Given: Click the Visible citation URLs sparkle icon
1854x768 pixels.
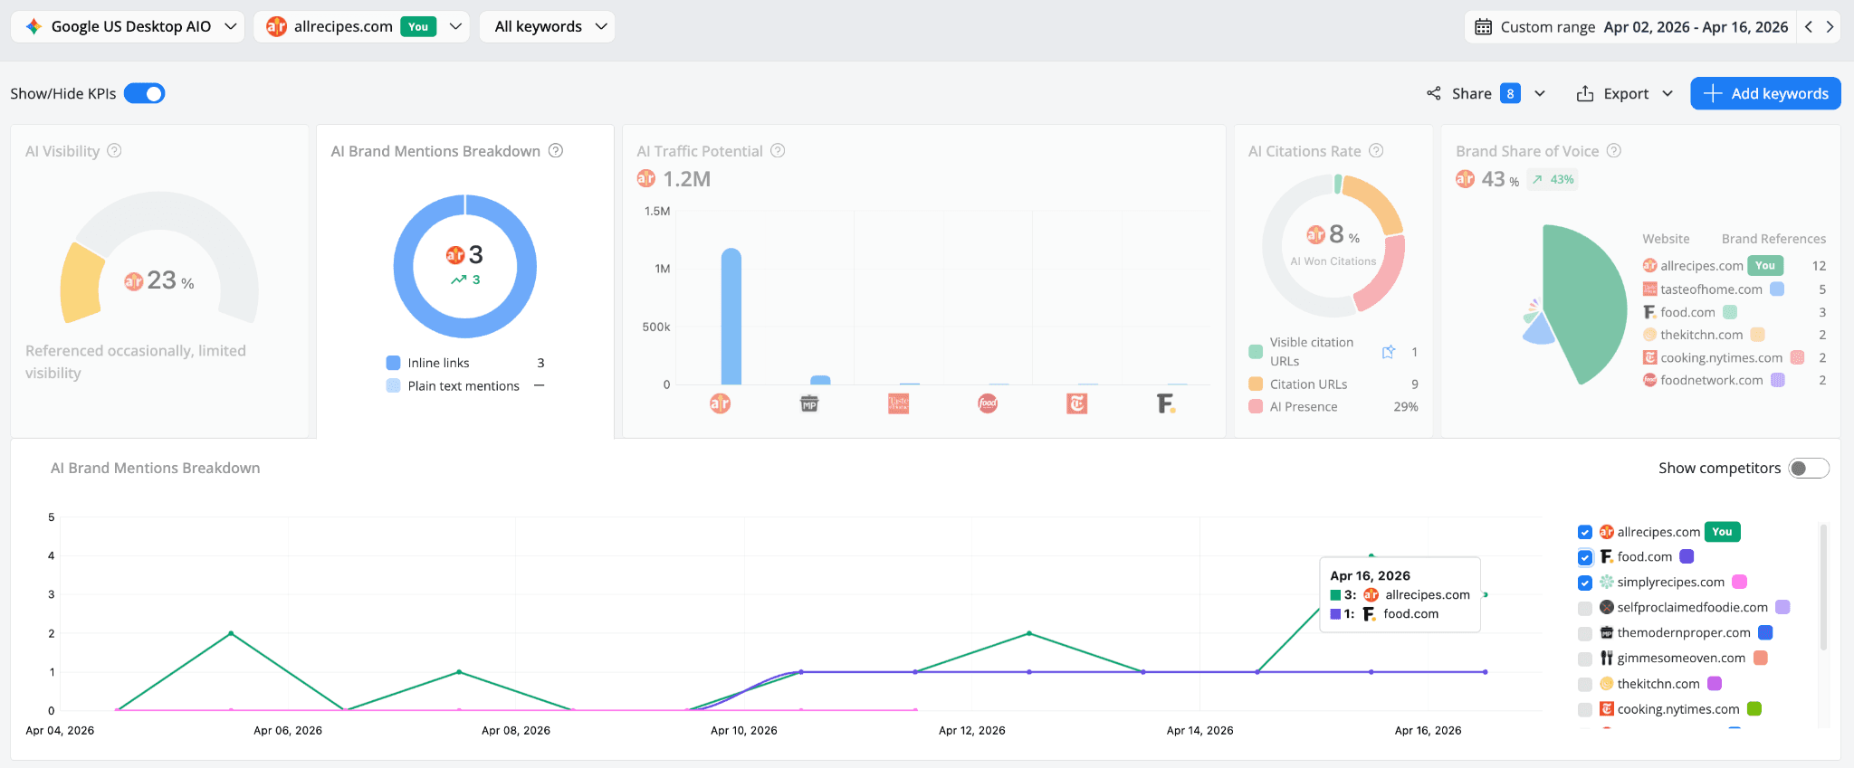Looking at the screenshot, I should (1389, 352).
